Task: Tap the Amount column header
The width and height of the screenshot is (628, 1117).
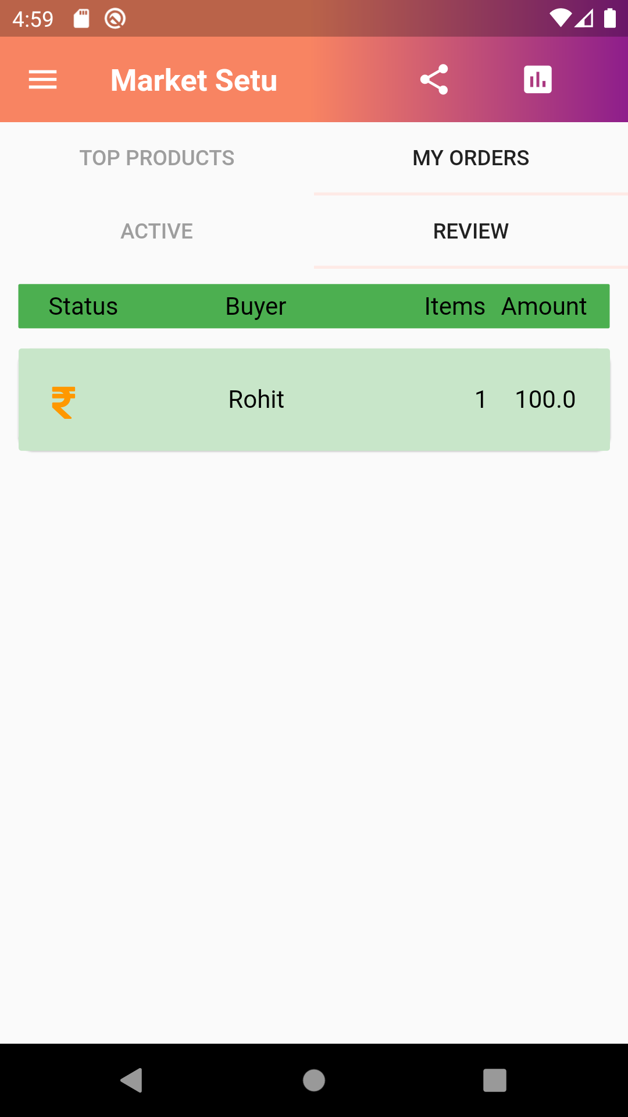Action: pos(544,307)
